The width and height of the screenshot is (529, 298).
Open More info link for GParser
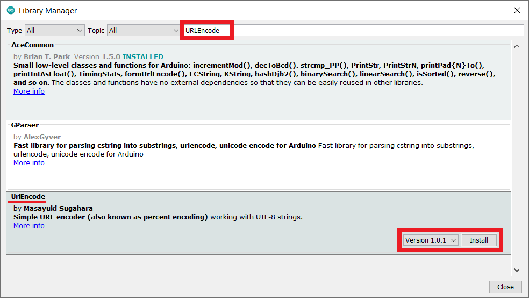tap(29, 163)
